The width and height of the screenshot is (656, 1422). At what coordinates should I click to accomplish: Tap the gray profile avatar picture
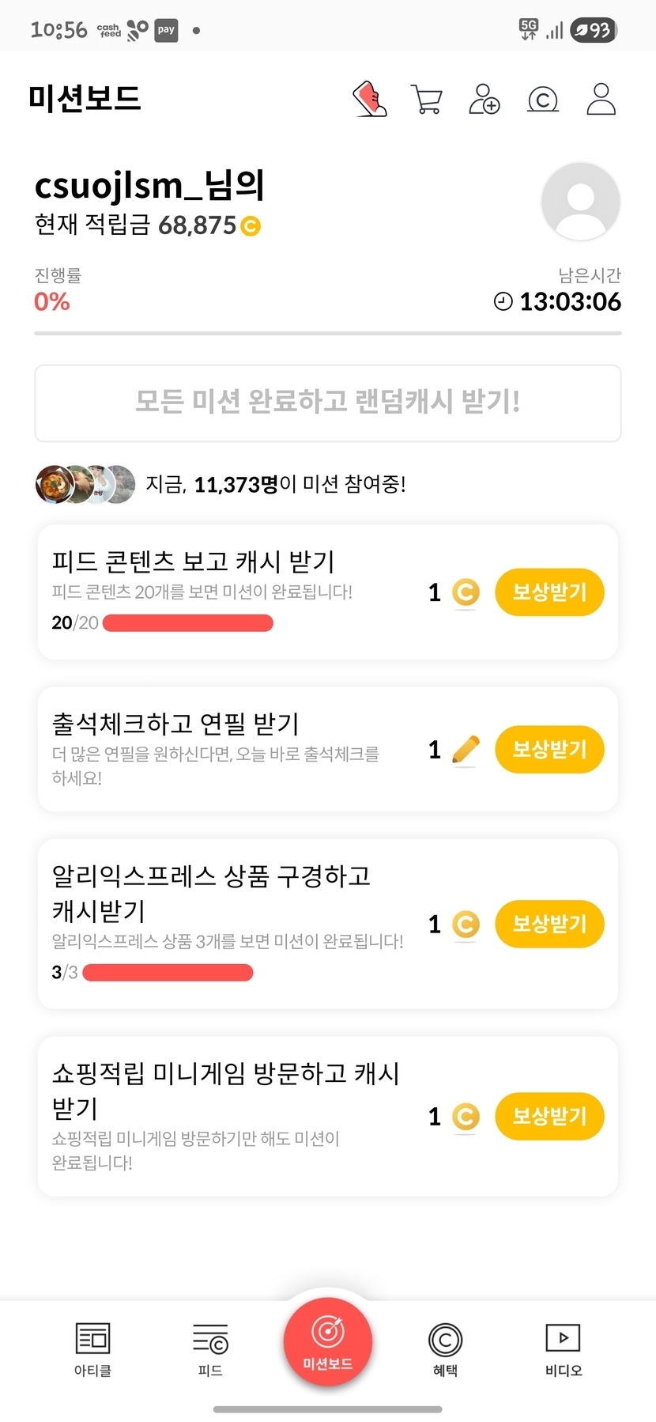point(580,201)
